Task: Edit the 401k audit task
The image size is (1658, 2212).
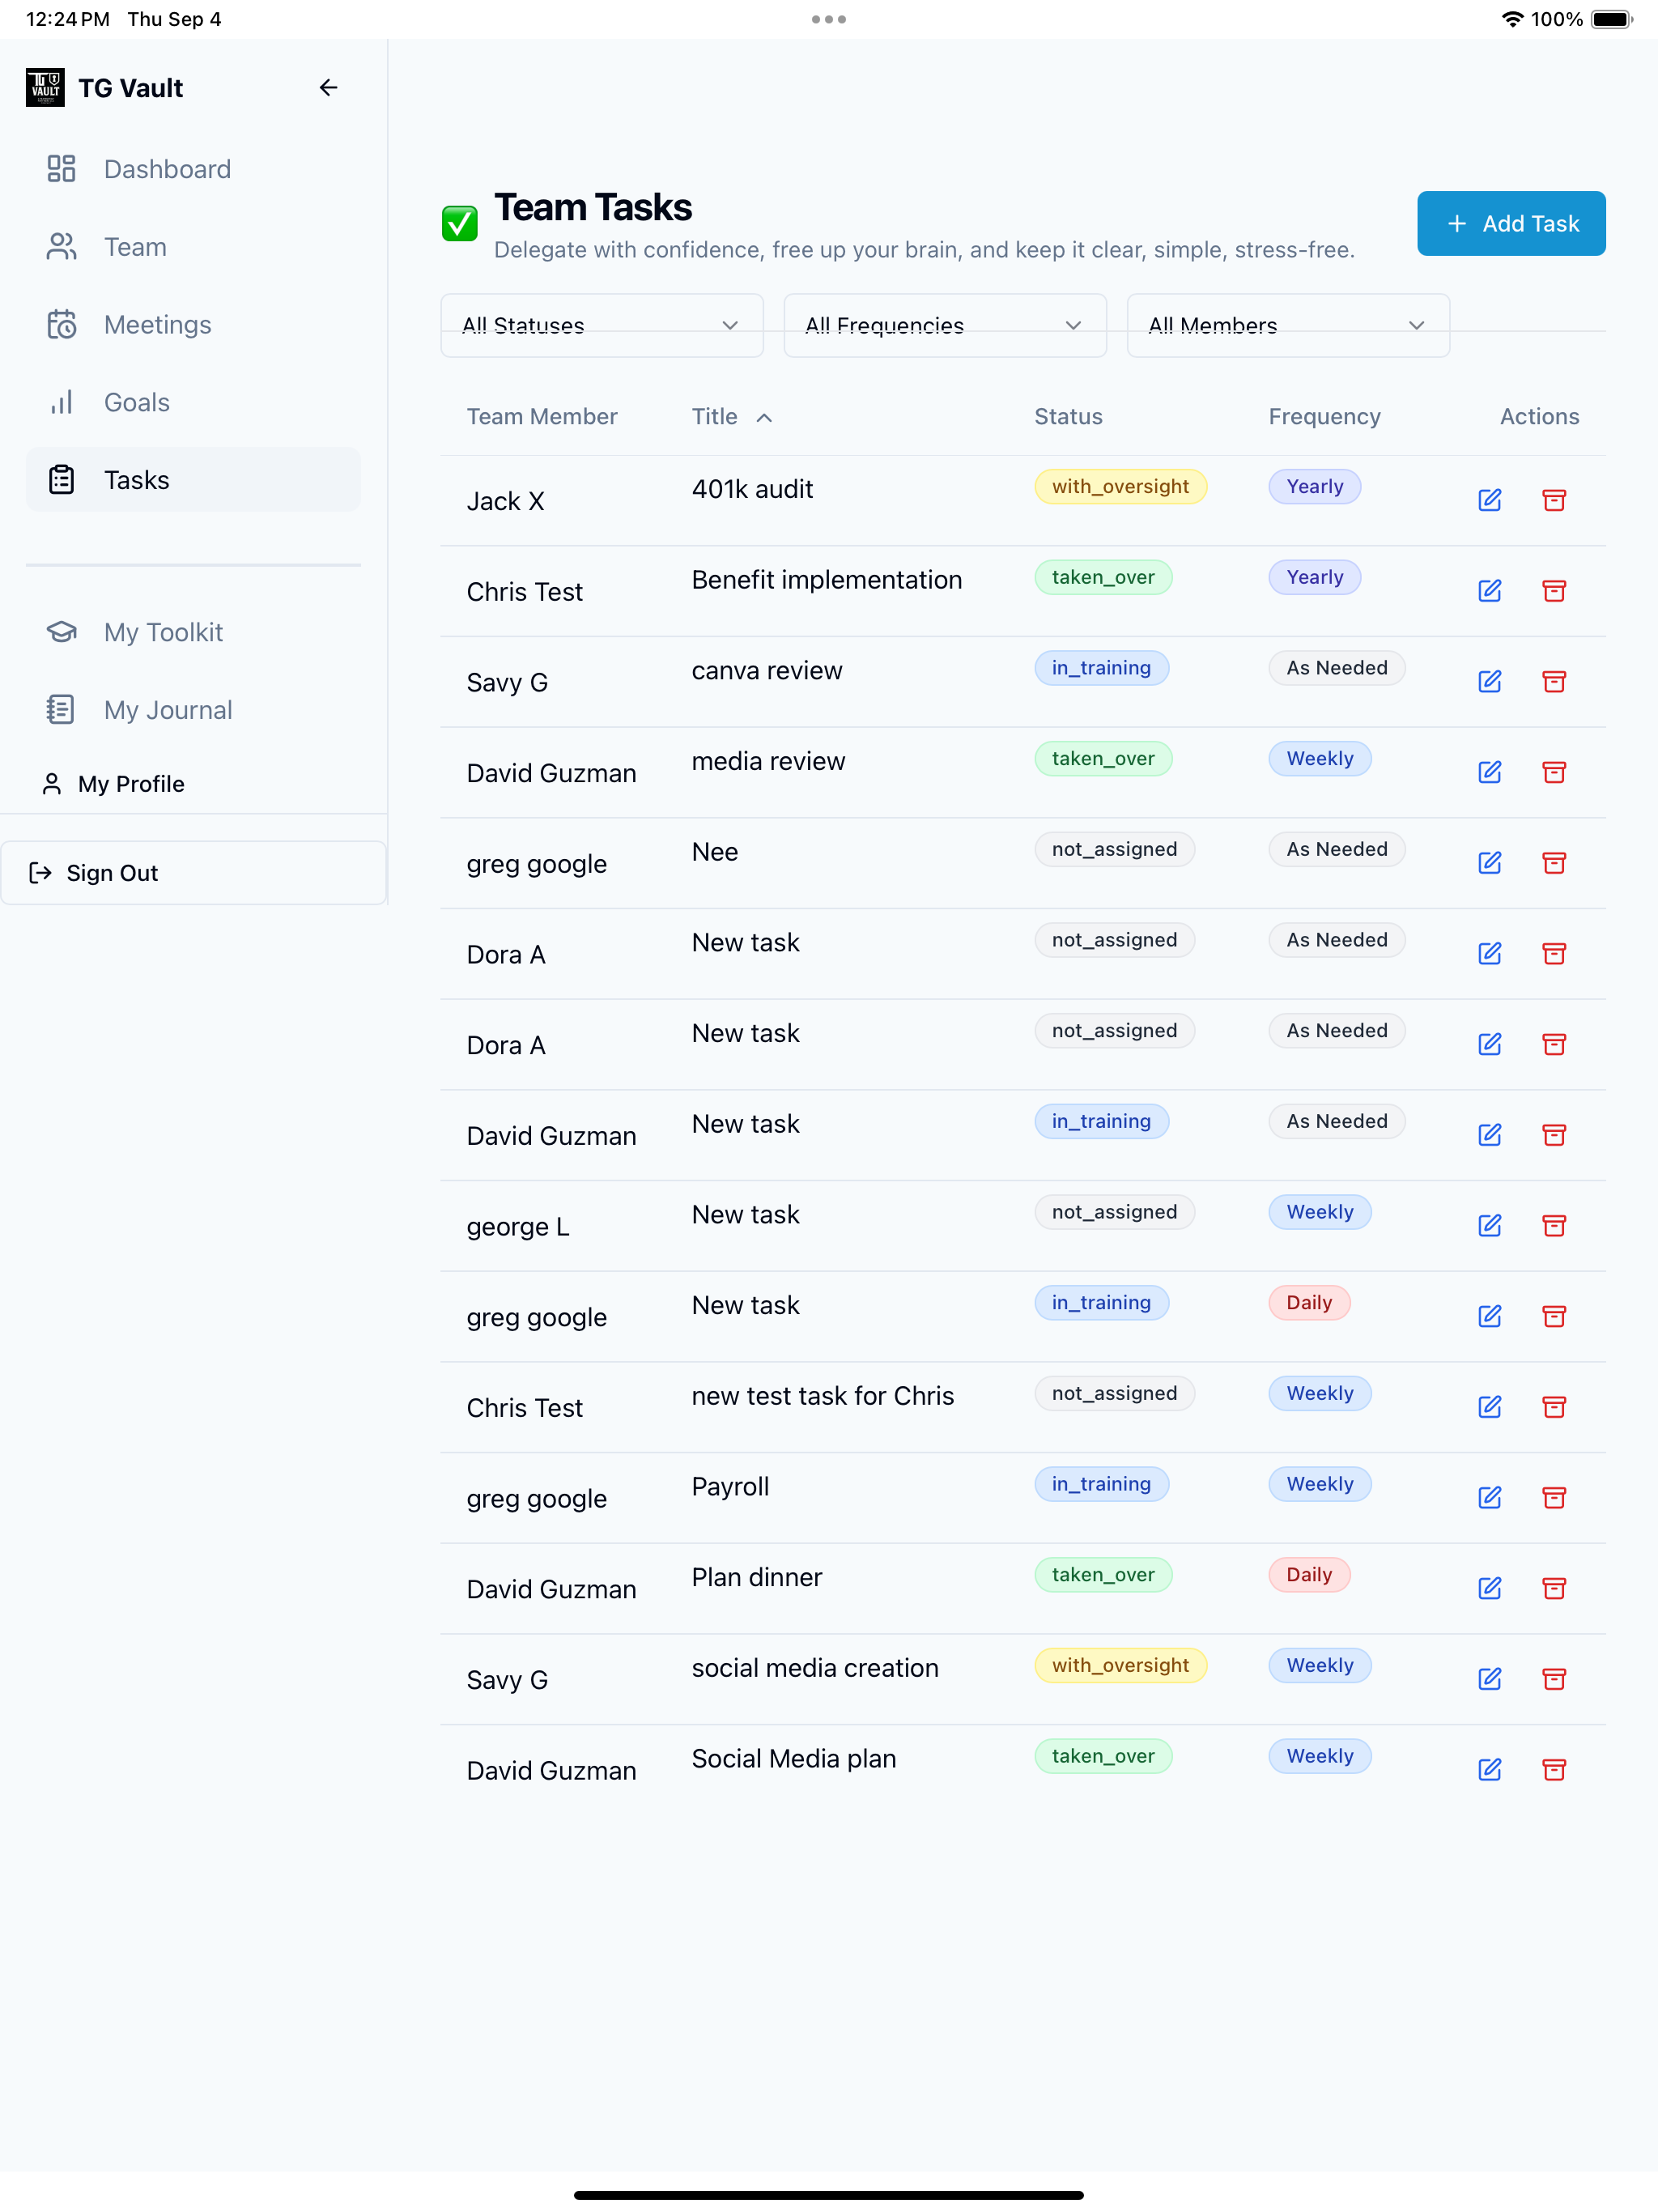Action: pos(1490,500)
